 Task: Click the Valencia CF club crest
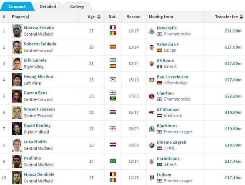click(x=152, y=47)
